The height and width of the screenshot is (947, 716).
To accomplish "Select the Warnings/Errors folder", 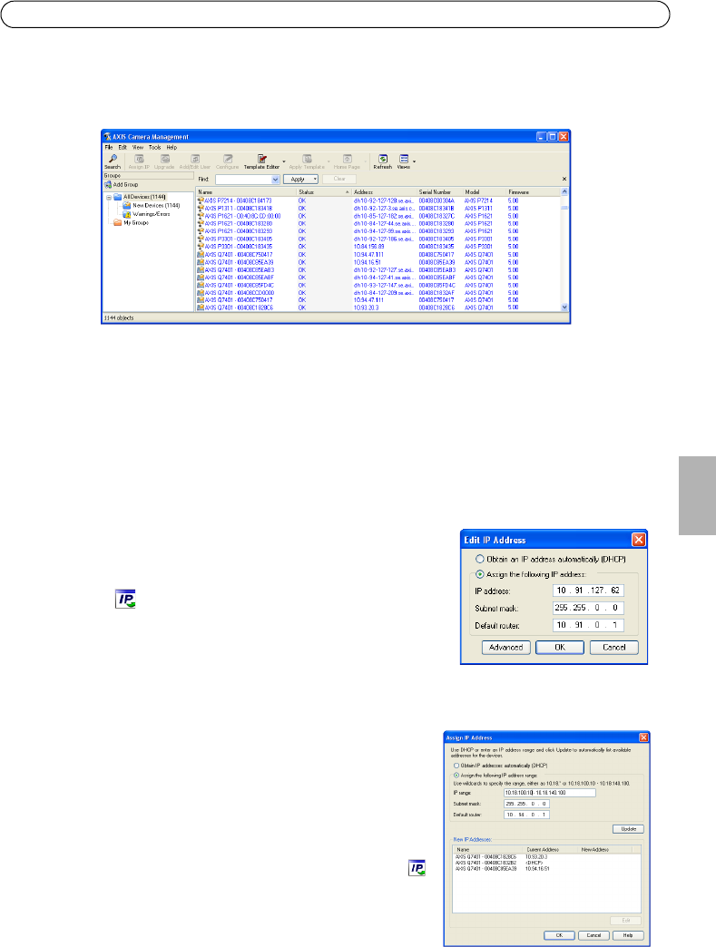I will pyautogui.click(x=146, y=214).
